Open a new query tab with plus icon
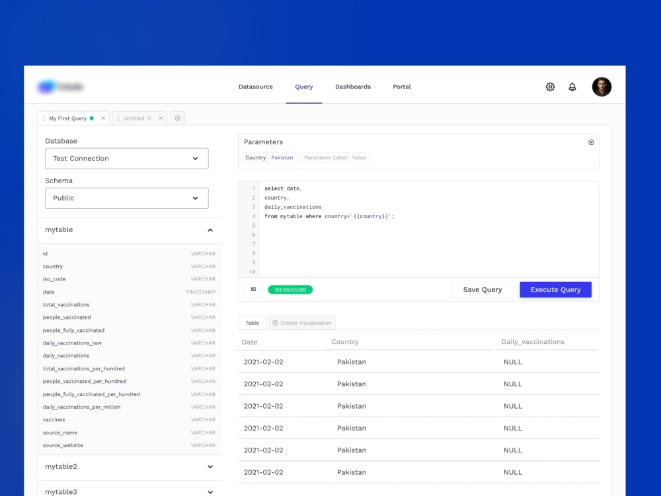The width and height of the screenshot is (661, 496). (177, 118)
